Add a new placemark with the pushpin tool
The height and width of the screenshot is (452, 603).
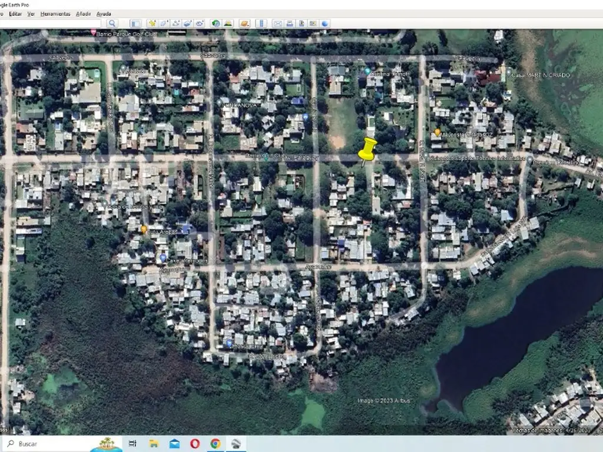(152, 24)
